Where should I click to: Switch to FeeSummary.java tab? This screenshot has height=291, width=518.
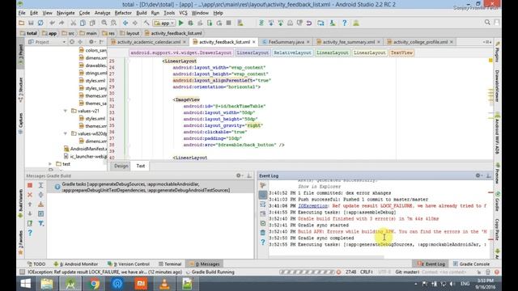point(286,42)
